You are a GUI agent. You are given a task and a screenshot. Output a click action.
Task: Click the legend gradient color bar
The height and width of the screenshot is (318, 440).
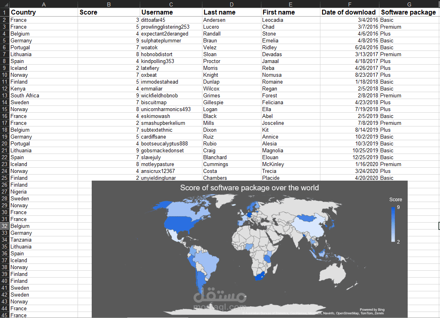tap(393, 224)
